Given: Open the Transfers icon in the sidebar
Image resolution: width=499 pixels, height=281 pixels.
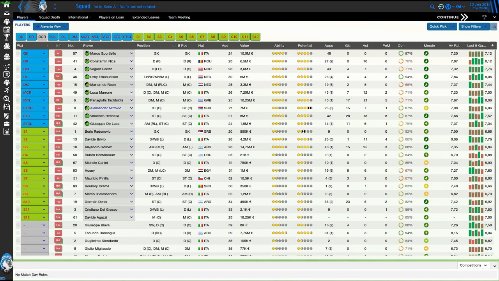Looking at the screenshot, I should pos(6,107).
